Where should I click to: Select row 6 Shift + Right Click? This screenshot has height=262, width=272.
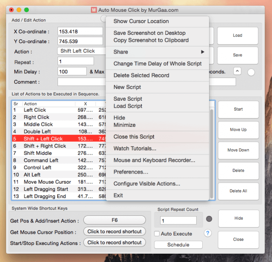point(59,146)
